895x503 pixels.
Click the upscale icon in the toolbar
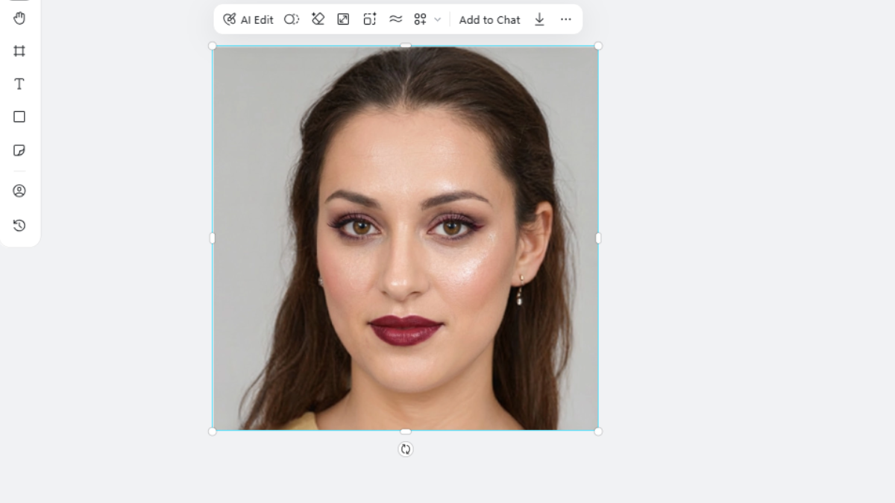click(343, 19)
